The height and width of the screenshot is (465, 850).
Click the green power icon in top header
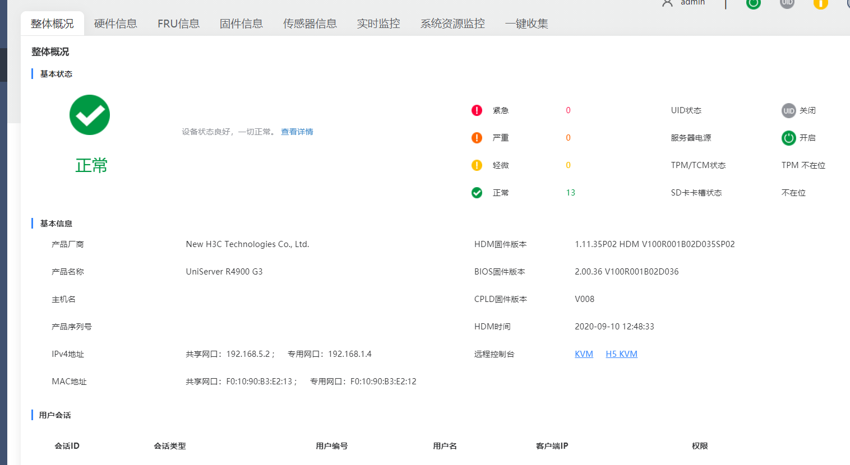pyautogui.click(x=753, y=3)
